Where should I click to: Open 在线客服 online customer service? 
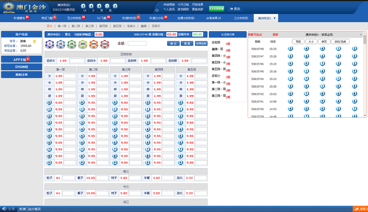tap(217, 9)
